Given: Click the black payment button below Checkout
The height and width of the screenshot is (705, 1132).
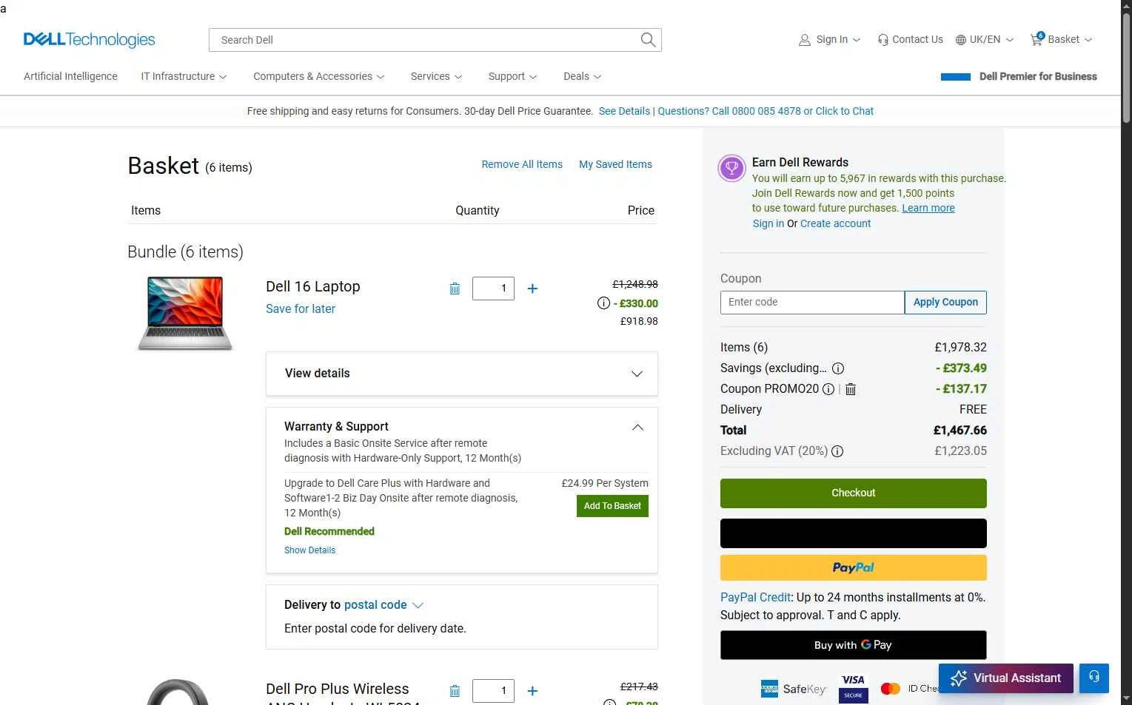Looking at the screenshot, I should click(854, 533).
